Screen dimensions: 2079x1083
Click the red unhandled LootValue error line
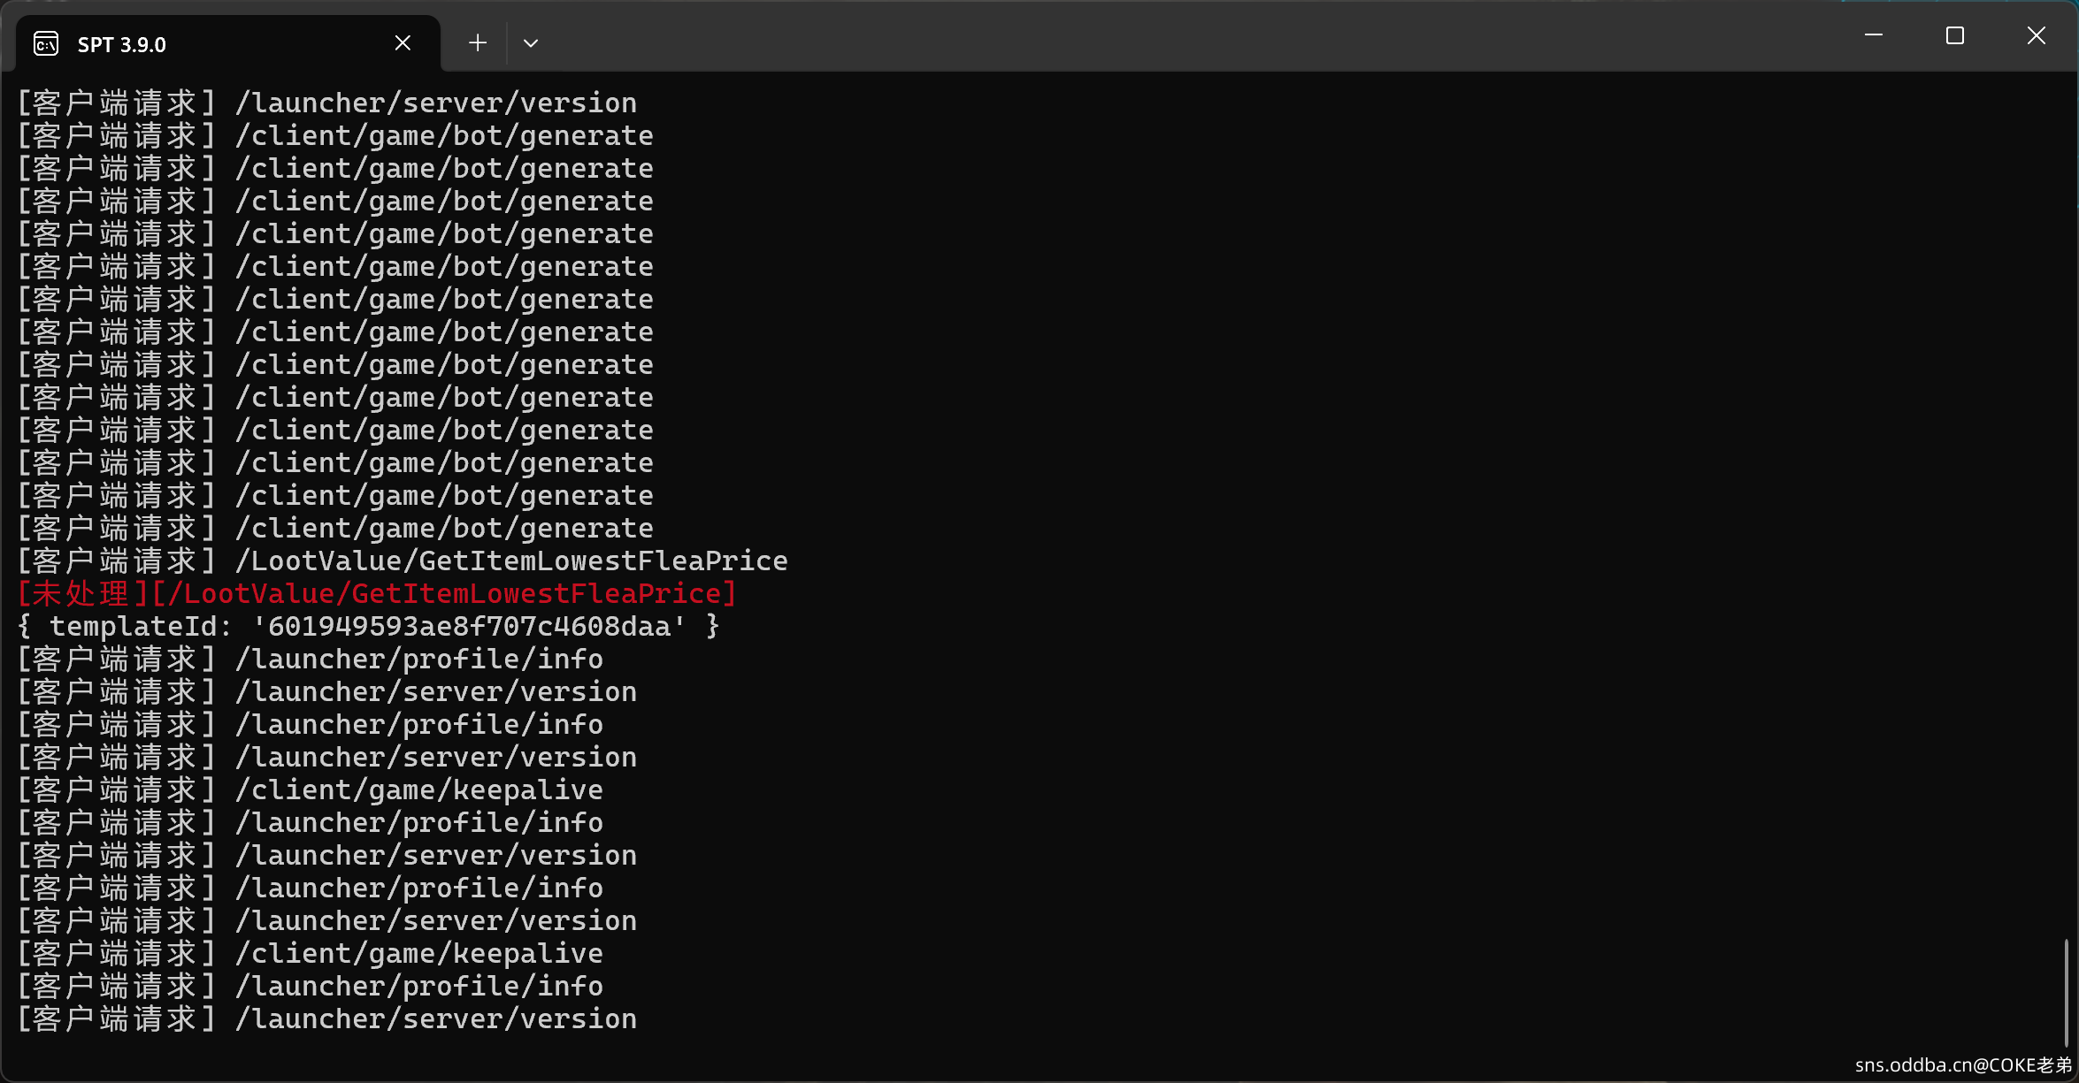coord(376,593)
